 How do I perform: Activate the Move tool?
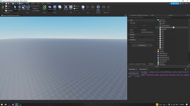coord(20,8)
